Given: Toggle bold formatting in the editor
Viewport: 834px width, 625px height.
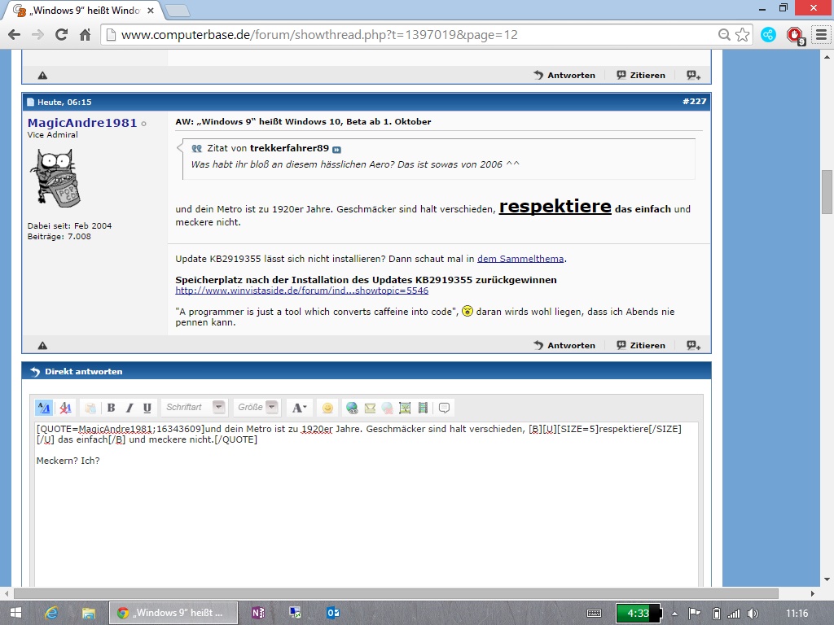Looking at the screenshot, I should [x=111, y=409].
